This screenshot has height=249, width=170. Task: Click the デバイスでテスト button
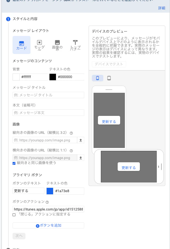pyautogui.click(x=109, y=64)
